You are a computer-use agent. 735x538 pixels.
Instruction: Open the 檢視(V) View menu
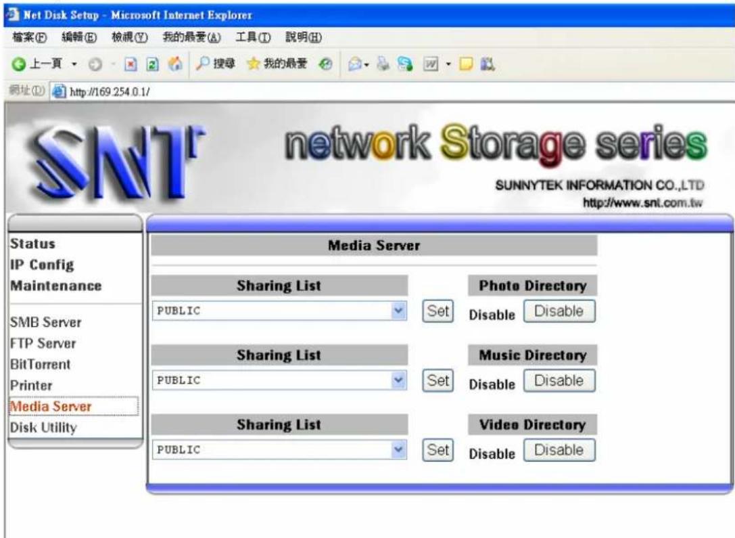(129, 37)
